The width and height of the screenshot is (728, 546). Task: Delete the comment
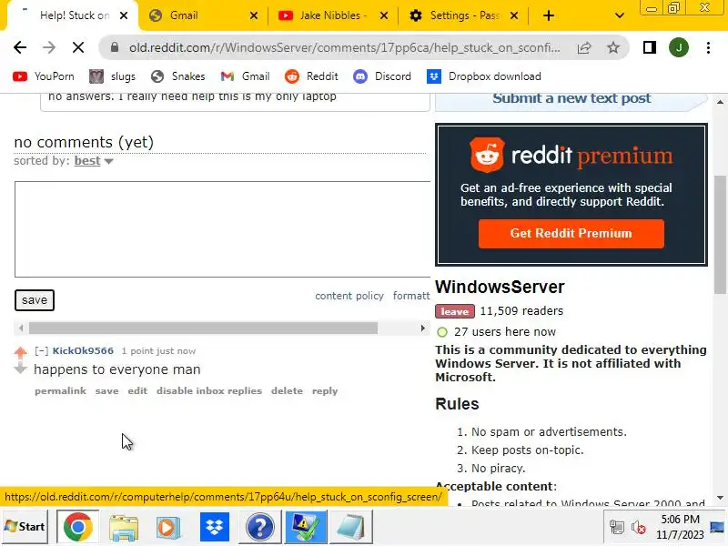point(287,391)
